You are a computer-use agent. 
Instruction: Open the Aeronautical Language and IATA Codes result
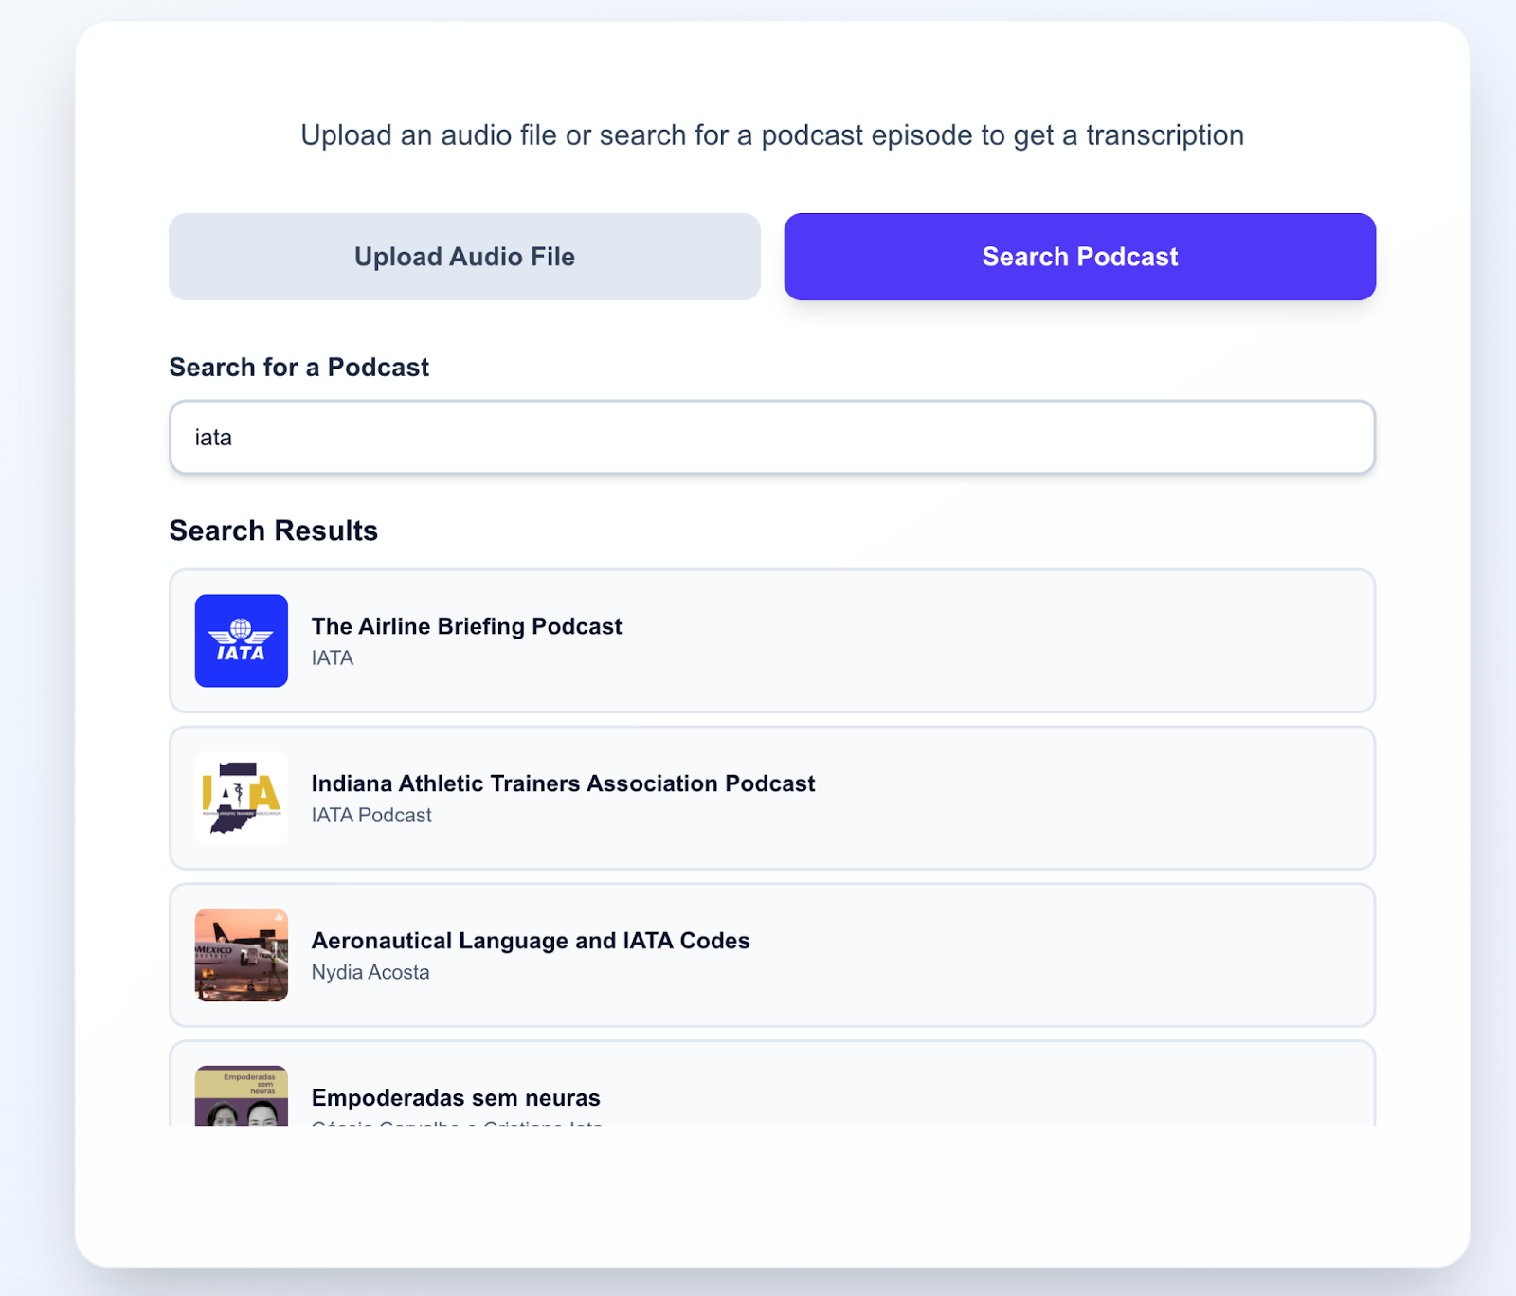coord(772,955)
